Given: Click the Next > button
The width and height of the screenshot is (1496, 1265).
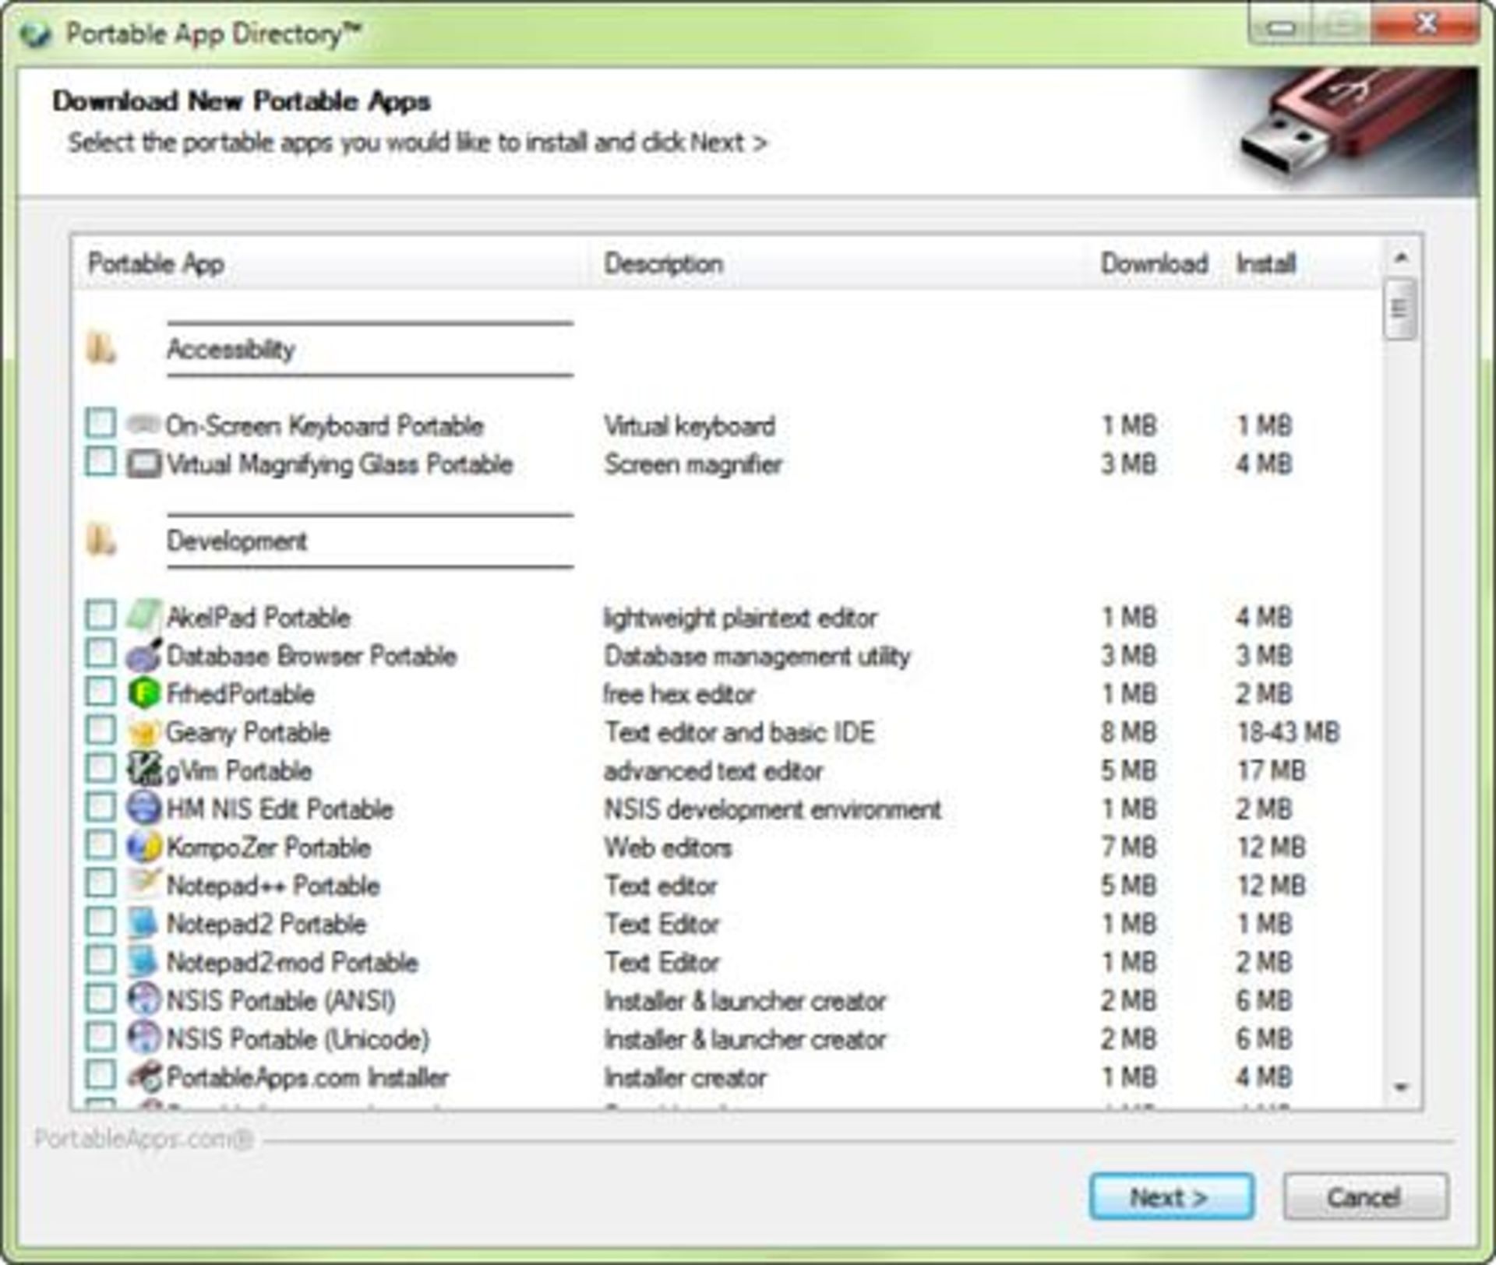Looking at the screenshot, I should click(1171, 1196).
